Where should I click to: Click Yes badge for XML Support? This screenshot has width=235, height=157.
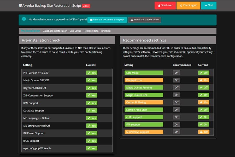(x=92, y=103)
